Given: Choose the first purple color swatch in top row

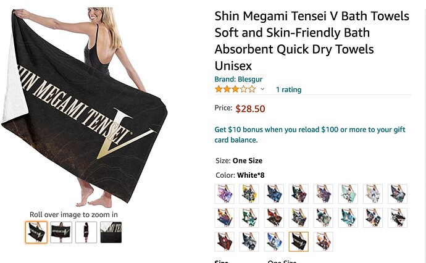Looking at the screenshot, I should (x=224, y=194).
